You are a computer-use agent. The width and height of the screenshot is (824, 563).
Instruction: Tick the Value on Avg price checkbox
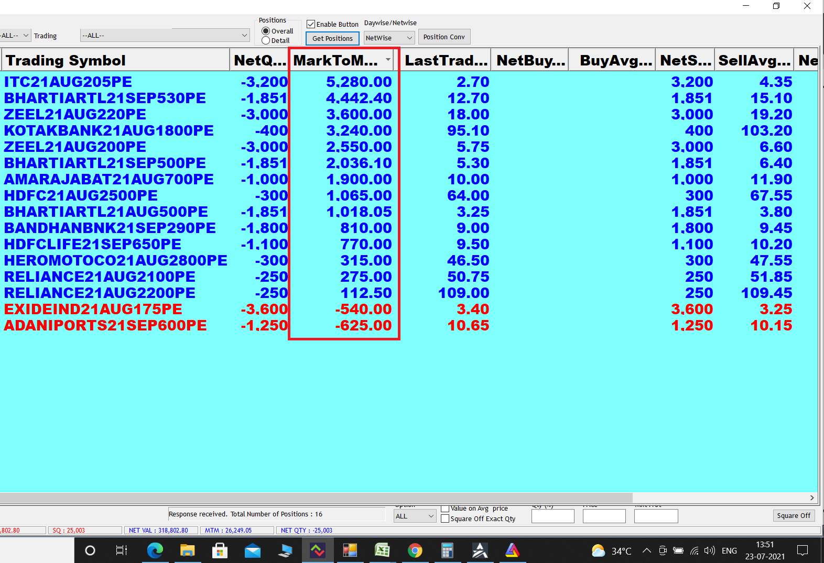(x=445, y=509)
